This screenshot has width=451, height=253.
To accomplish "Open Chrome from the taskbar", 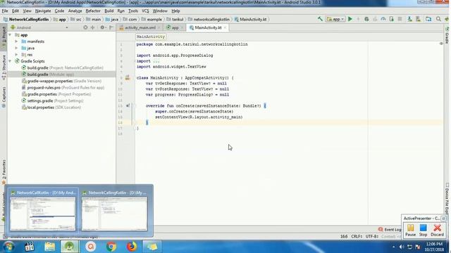I will coord(111,247).
